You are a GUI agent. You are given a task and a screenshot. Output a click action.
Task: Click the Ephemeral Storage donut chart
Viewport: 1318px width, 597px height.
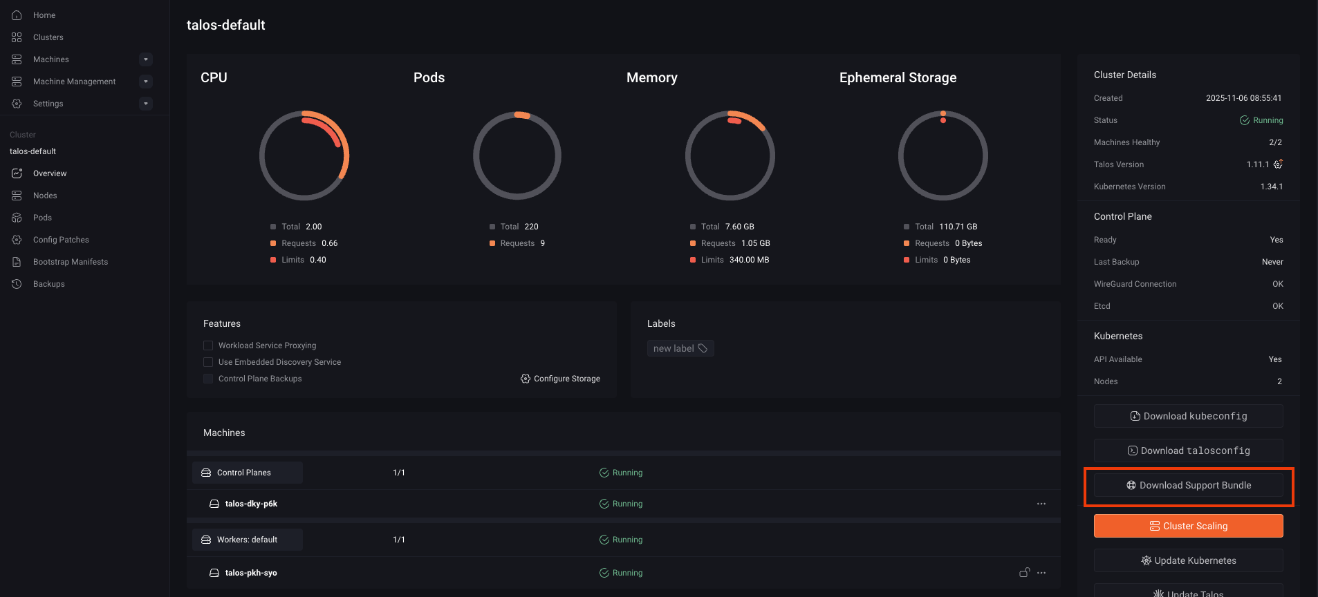point(943,155)
